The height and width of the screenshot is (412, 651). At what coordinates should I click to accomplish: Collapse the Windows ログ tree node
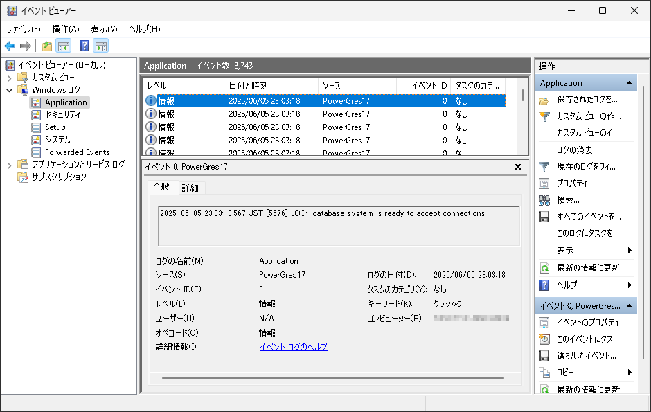pyautogui.click(x=10, y=90)
